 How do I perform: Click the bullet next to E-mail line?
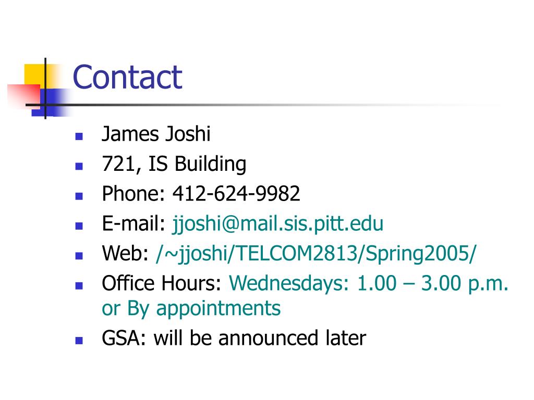click(x=79, y=226)
